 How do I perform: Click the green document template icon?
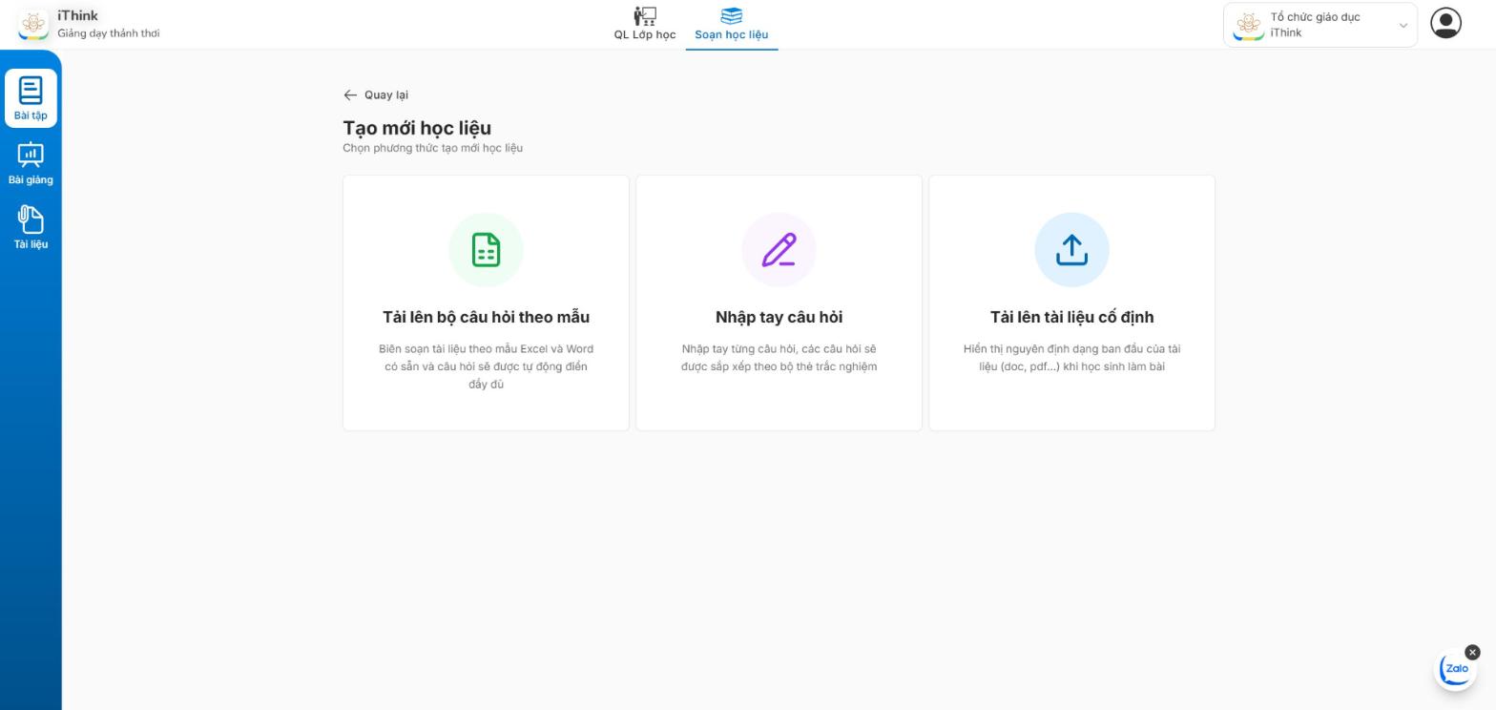point(486,250)
